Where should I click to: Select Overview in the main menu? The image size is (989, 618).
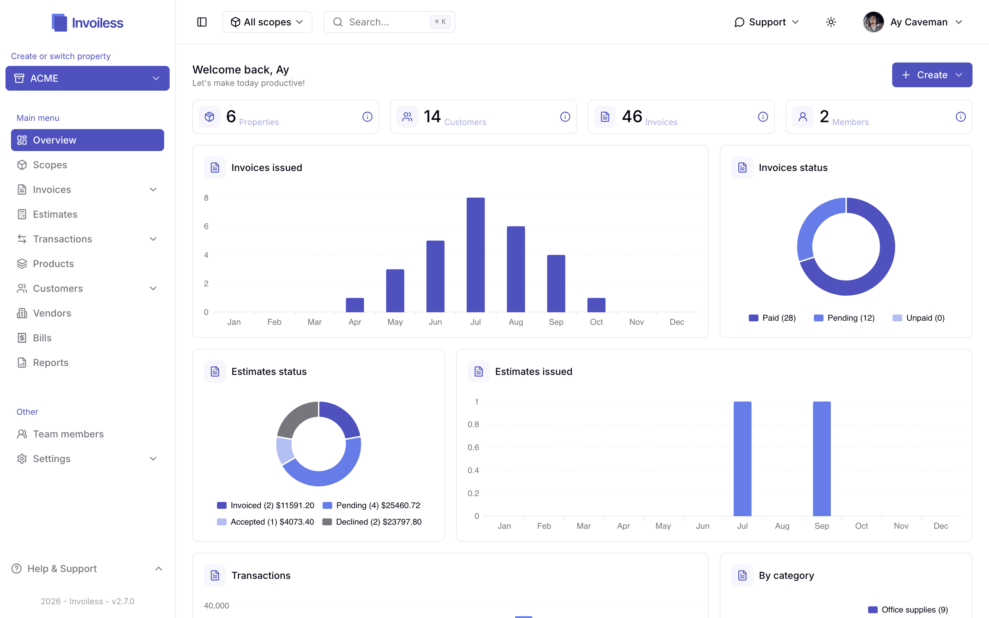point(88,140)
